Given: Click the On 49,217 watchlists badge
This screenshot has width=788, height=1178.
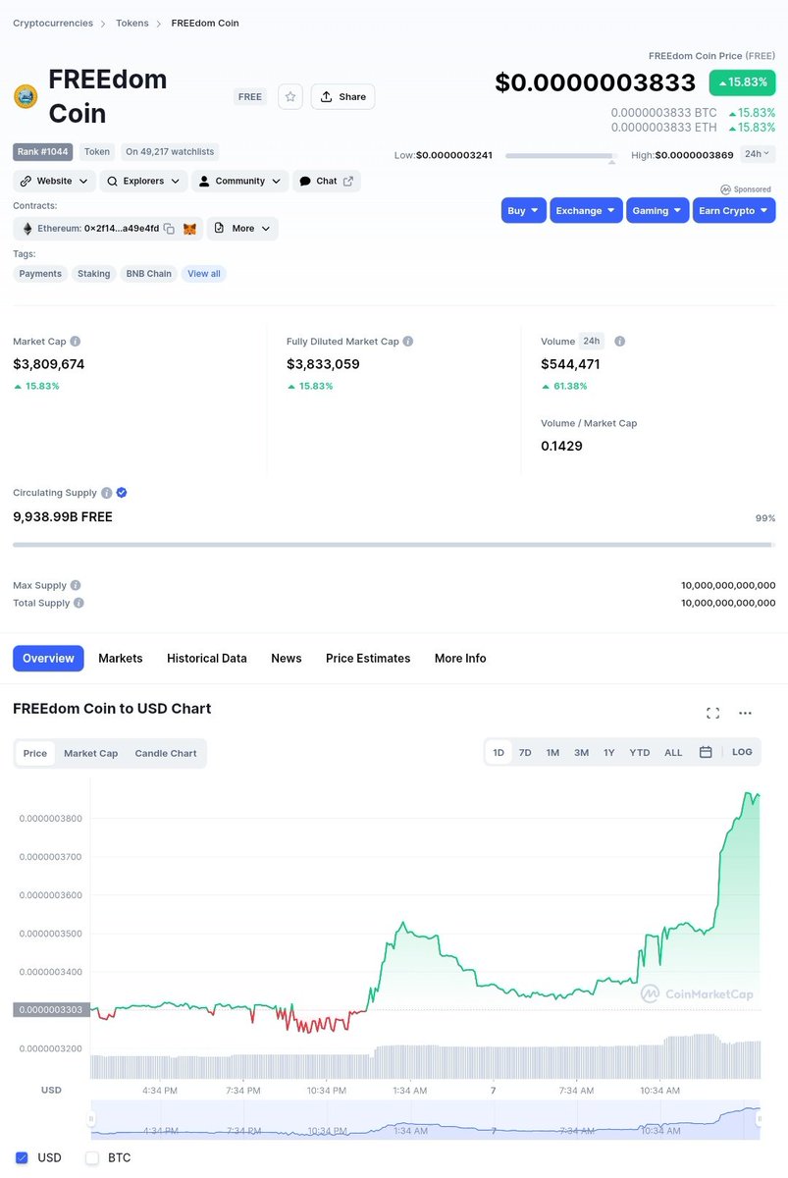Looking at the screenshot, I should pos(170,152).
